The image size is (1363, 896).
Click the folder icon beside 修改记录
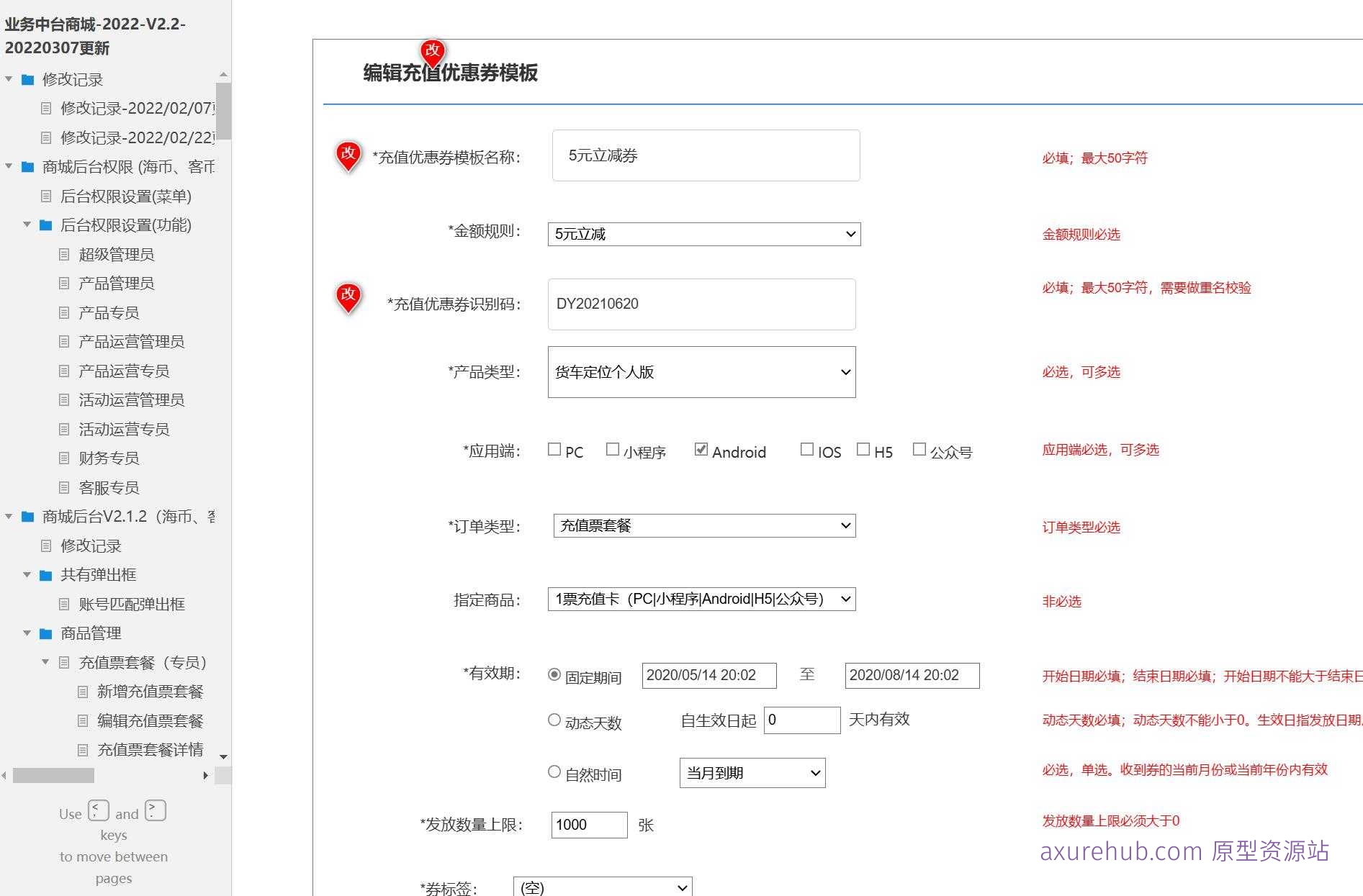27,79
